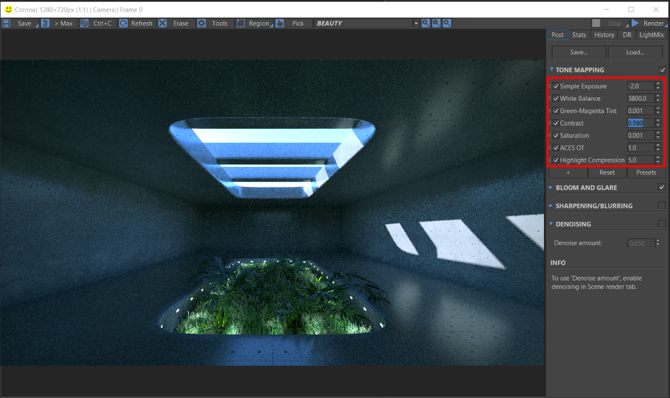
Task: Disable the Simple Exposure checkbox
Action: [556, 86]
